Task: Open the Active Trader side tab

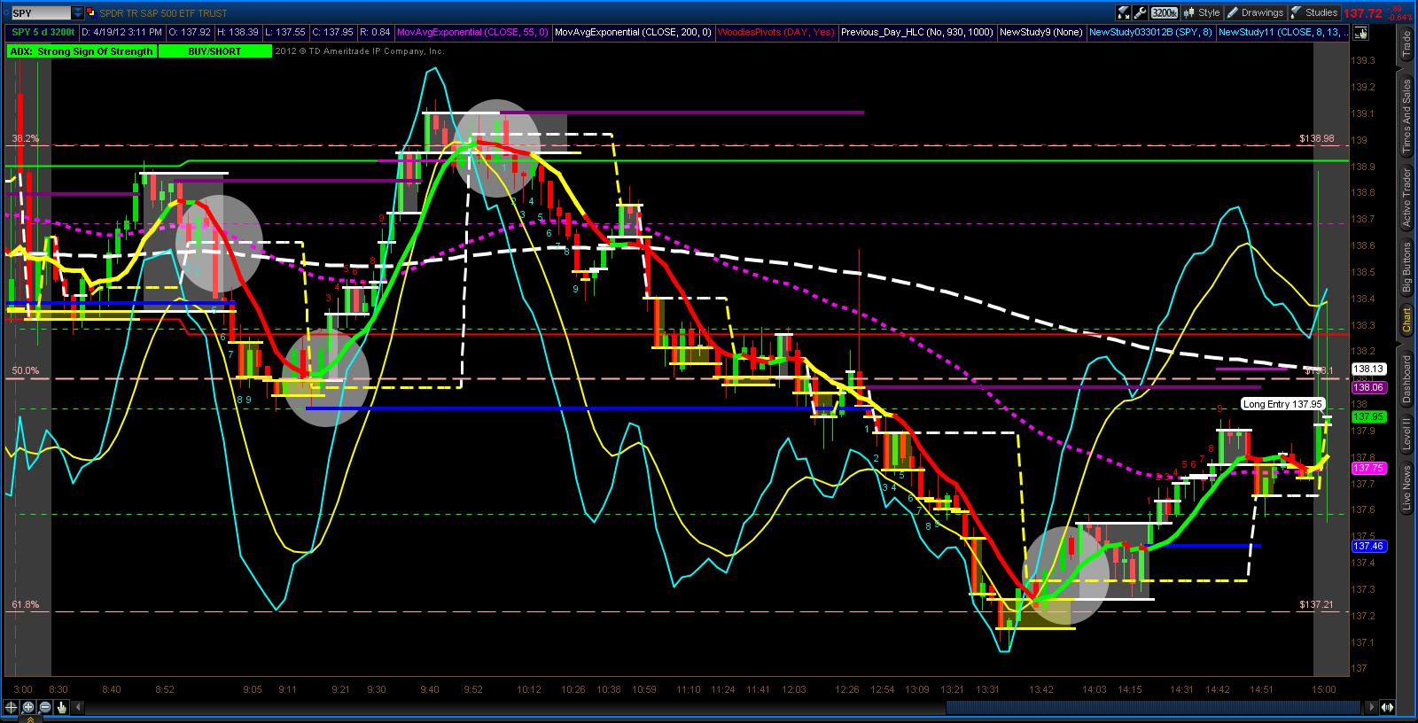Action: pyautogui.click(x=1406, y=198)
